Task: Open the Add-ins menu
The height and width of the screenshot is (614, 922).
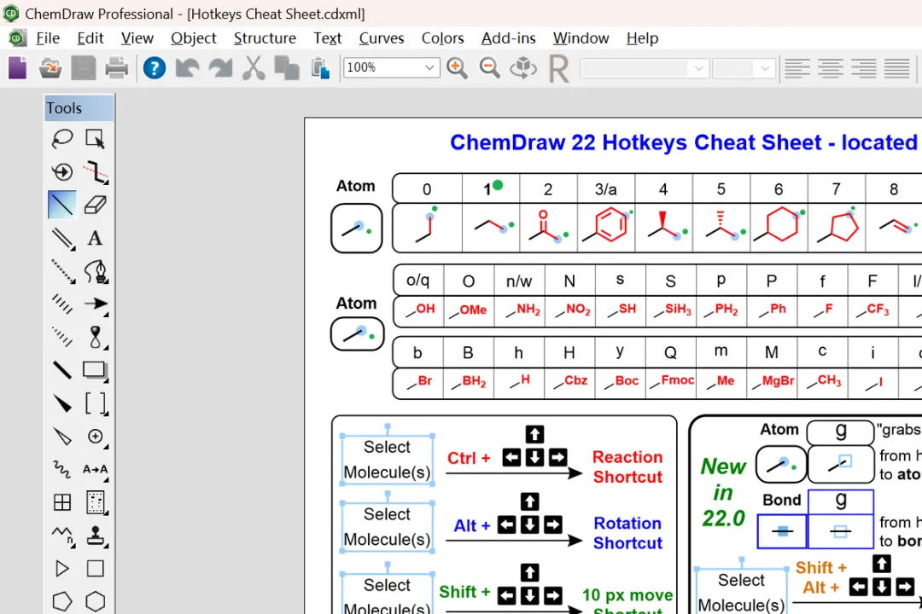Action: (509, 38)
